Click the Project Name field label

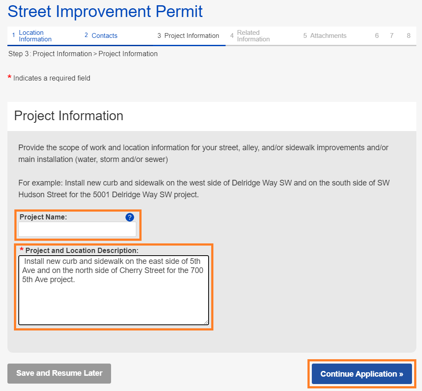tap(43, 217)
